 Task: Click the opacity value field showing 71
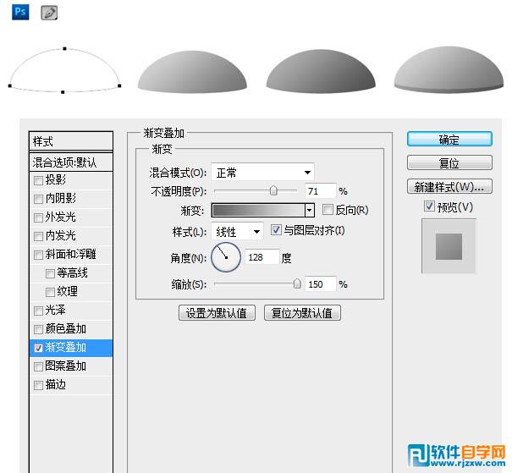[320, 191]
